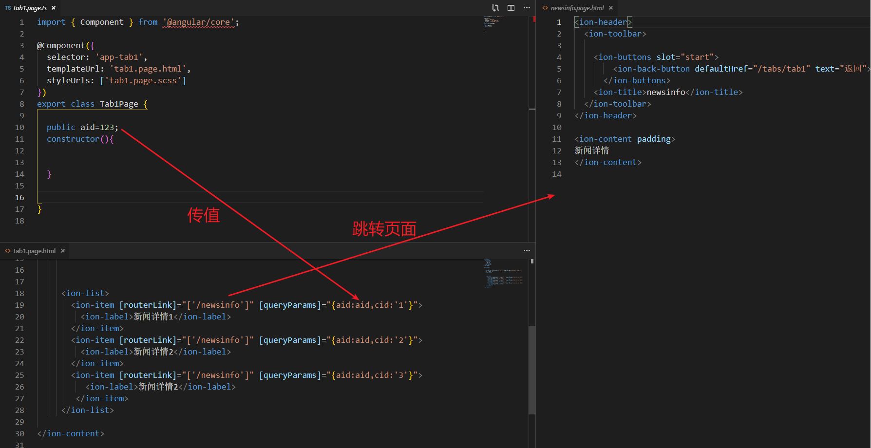This screenshot has height=448, width=871.
Task: Click the selector 'app-tab1' value
Action: click(119, 57)
